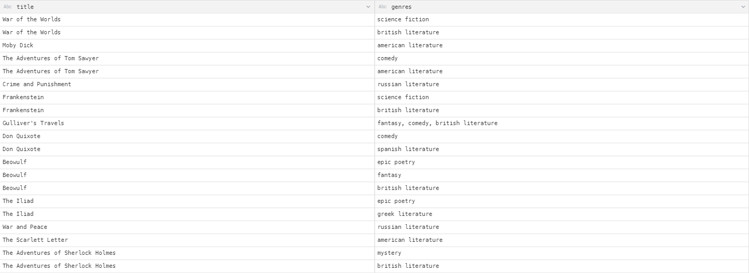
Task: Click the greek literature genres cell
Action: [x=405, y=214]
